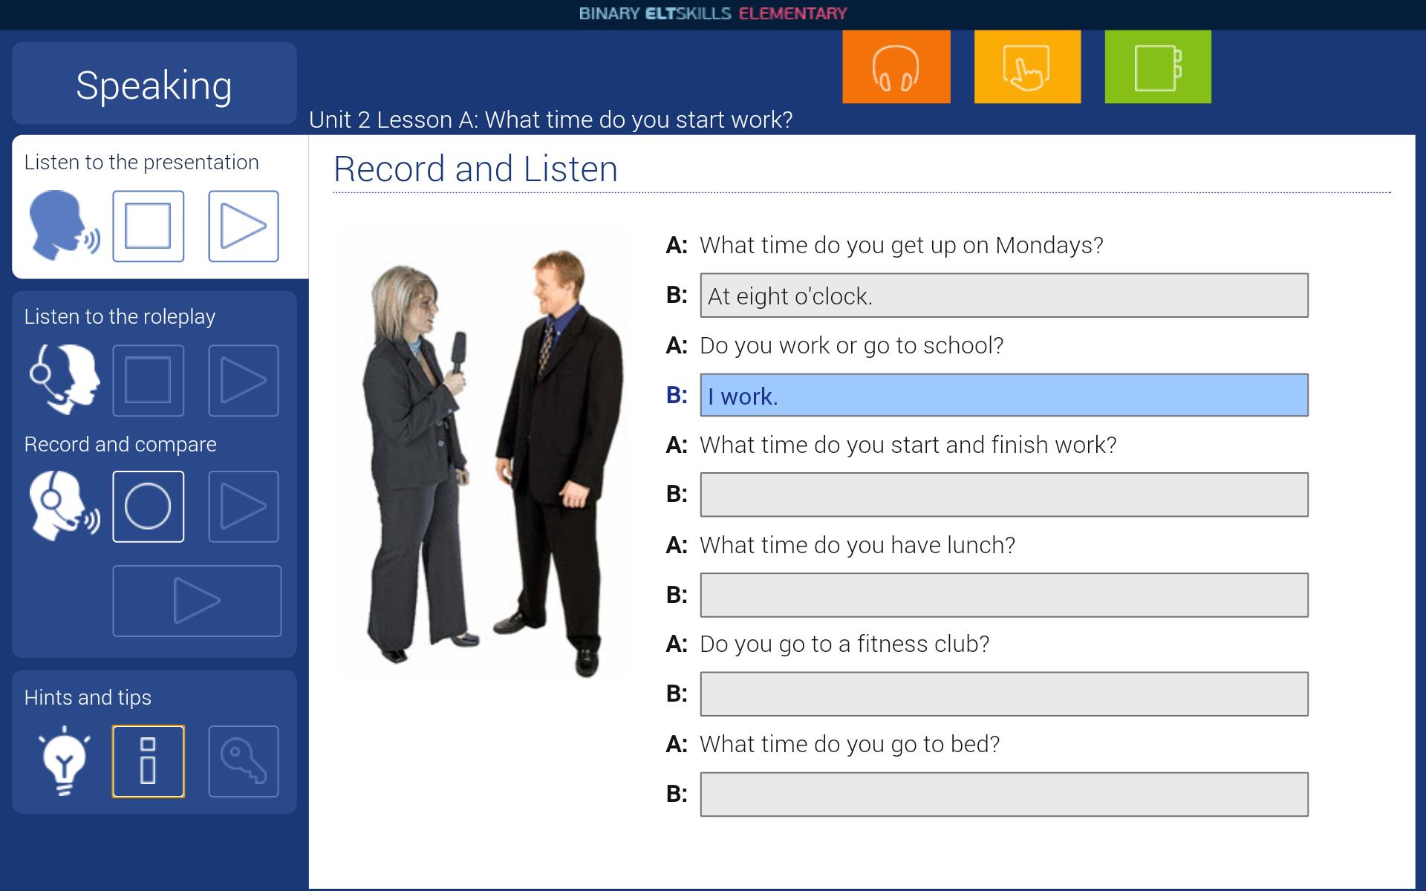Click the 'At eight o'clock.' answer field
Image resolution: width=1426 pixels, height=891 pixels.
pyautogui.click(x=1004, y=296)
